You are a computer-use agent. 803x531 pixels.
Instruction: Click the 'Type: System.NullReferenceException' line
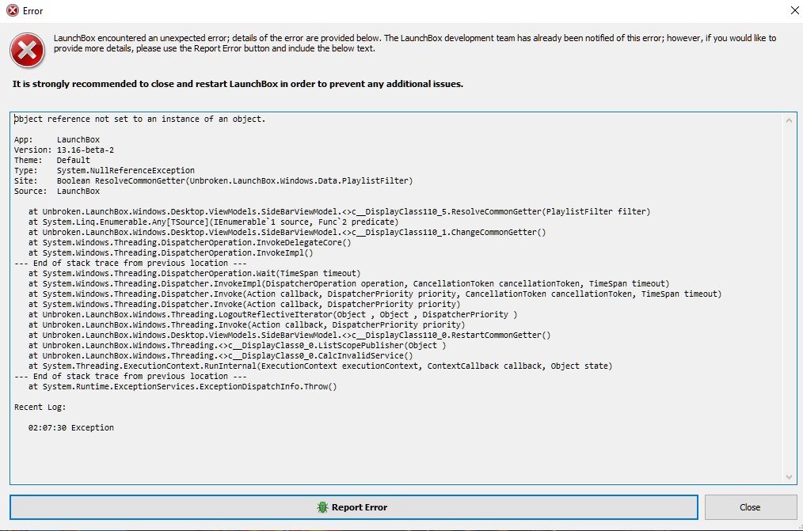click(104, 170)
